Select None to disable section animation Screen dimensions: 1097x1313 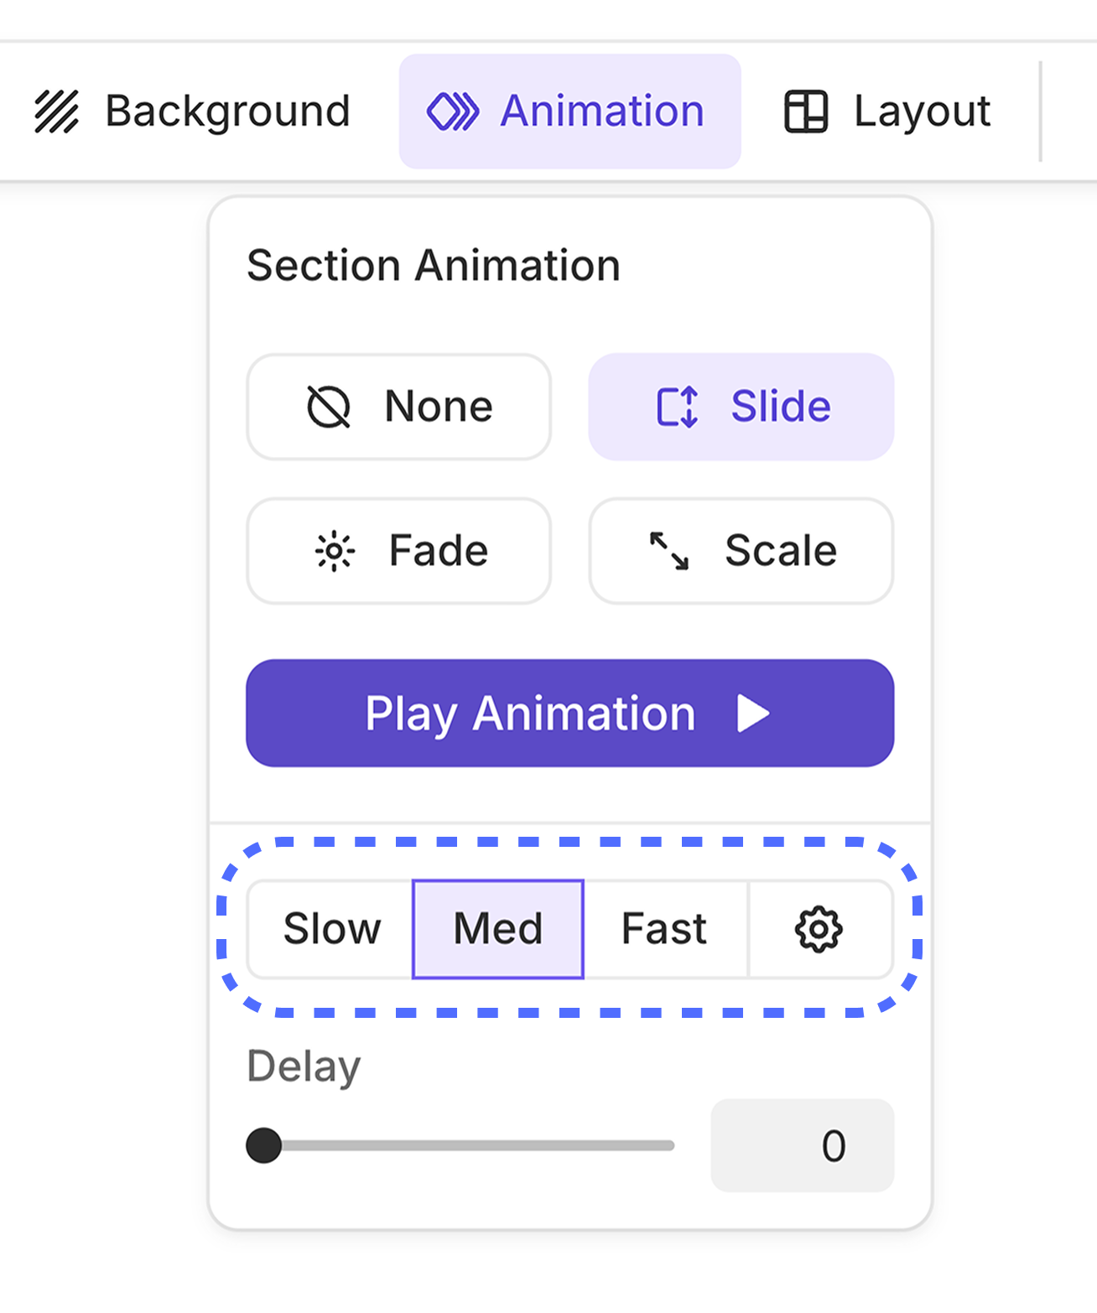[x=439, y=407]
